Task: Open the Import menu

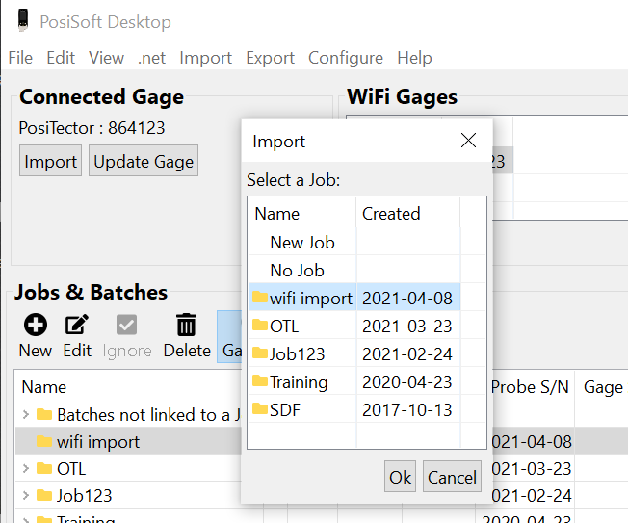Action: point(205,58)
